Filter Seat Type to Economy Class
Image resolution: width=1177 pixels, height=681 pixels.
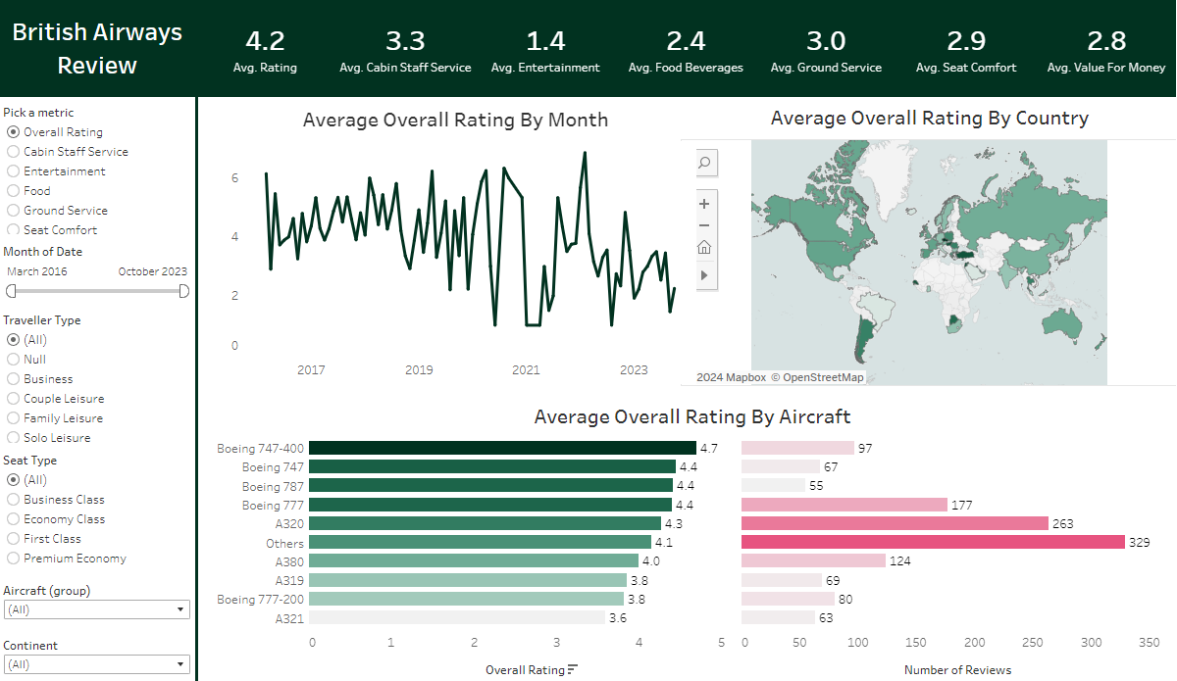click(13, 519)
